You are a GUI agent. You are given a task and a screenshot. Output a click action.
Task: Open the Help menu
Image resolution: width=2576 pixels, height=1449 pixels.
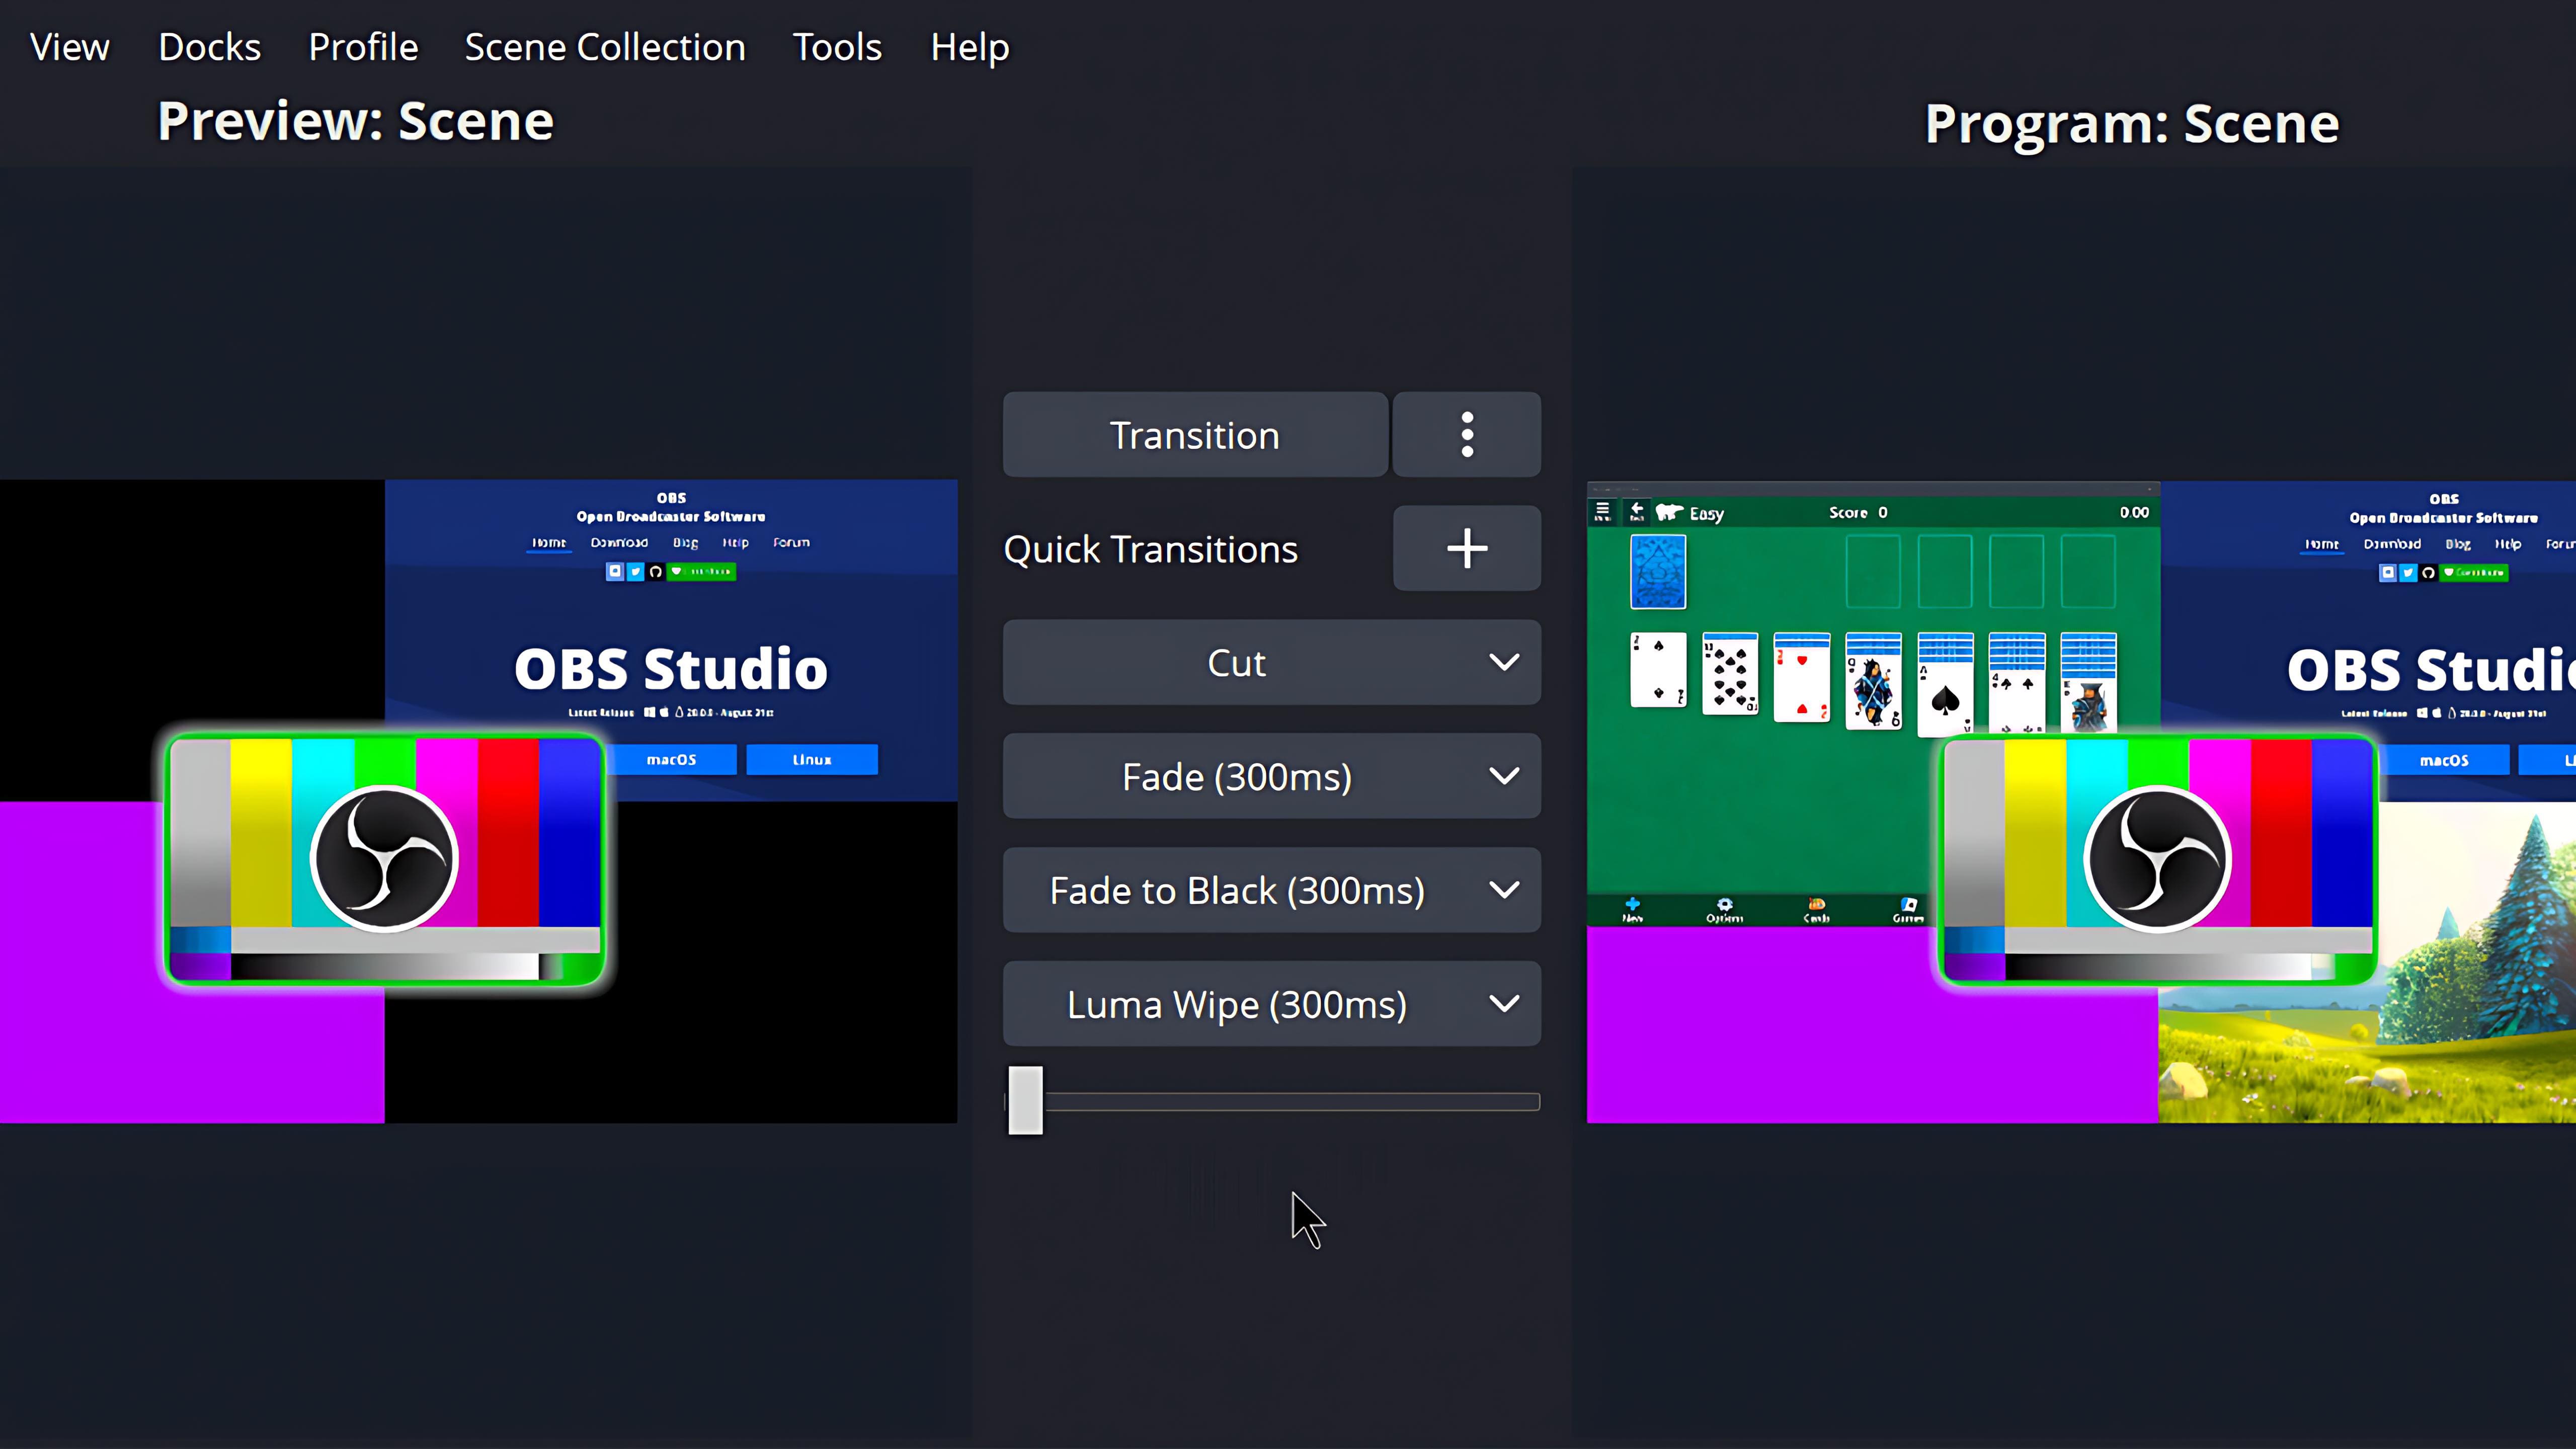(969, 47)
